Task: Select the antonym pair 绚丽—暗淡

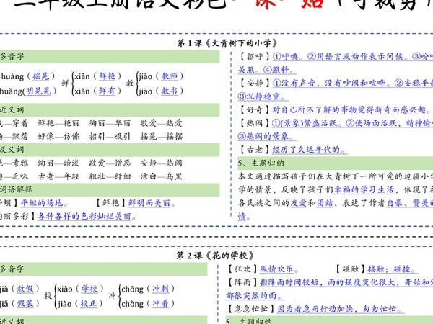Action: [x=58, y=163]
